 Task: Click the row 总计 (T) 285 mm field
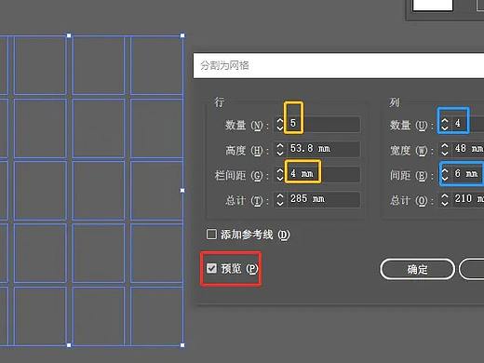point(324,199)
